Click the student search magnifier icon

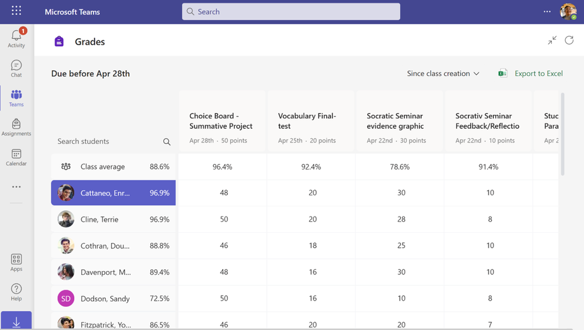click(167, 142)
